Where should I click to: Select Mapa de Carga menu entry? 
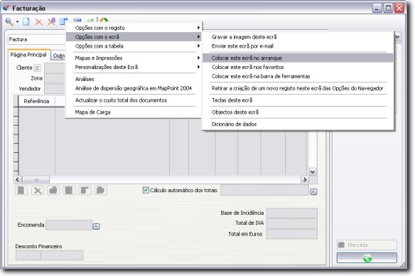pyautogui.click(x=134, y=112)
